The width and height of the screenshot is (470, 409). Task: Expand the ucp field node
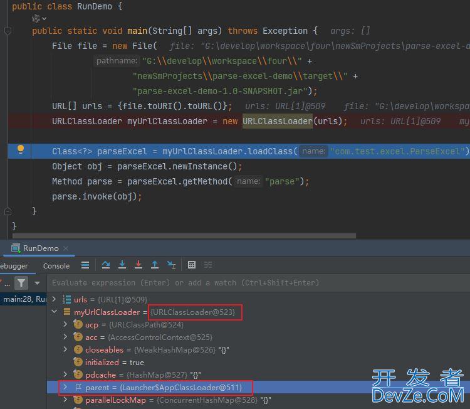point(65,324)
